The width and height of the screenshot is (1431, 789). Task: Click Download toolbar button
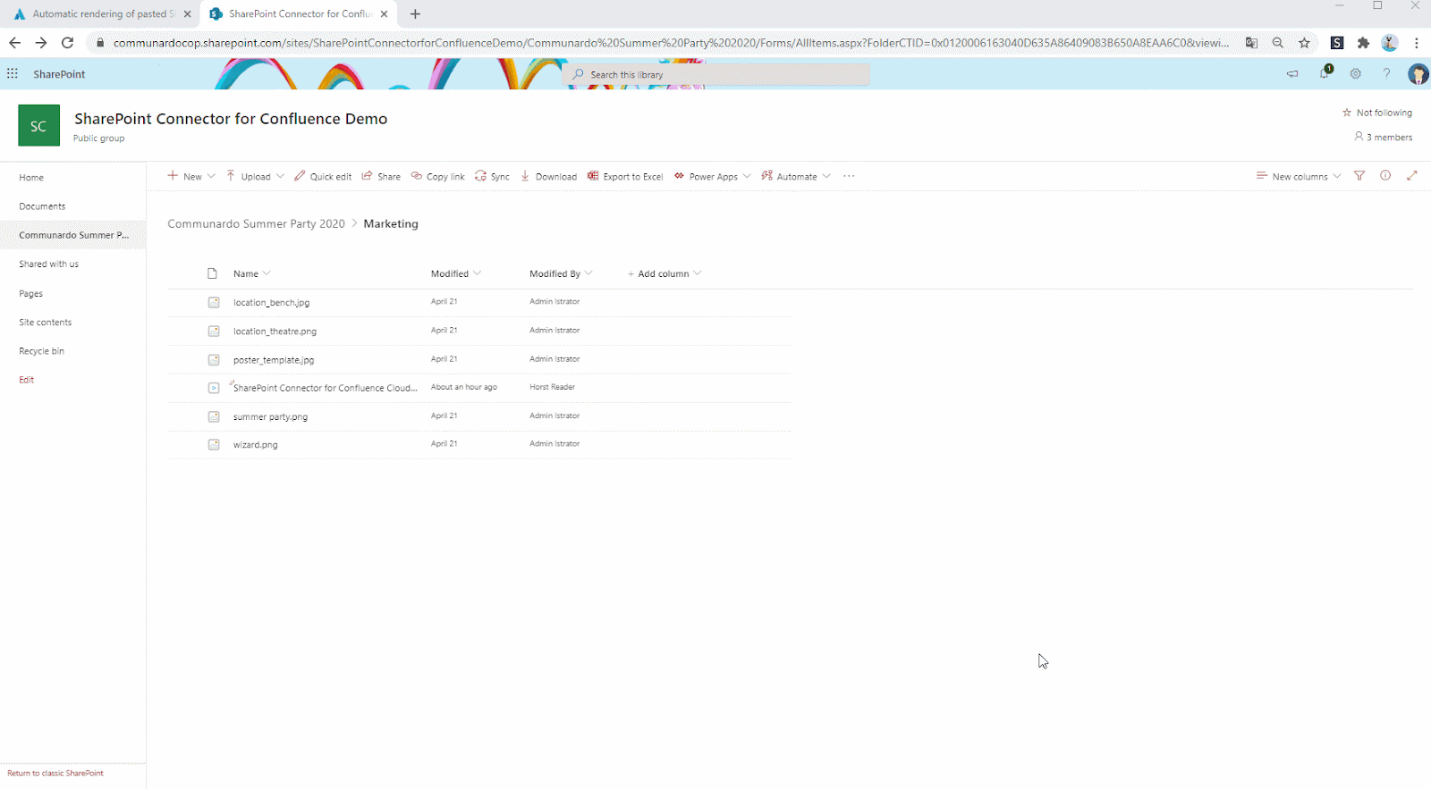pos(549,176)
